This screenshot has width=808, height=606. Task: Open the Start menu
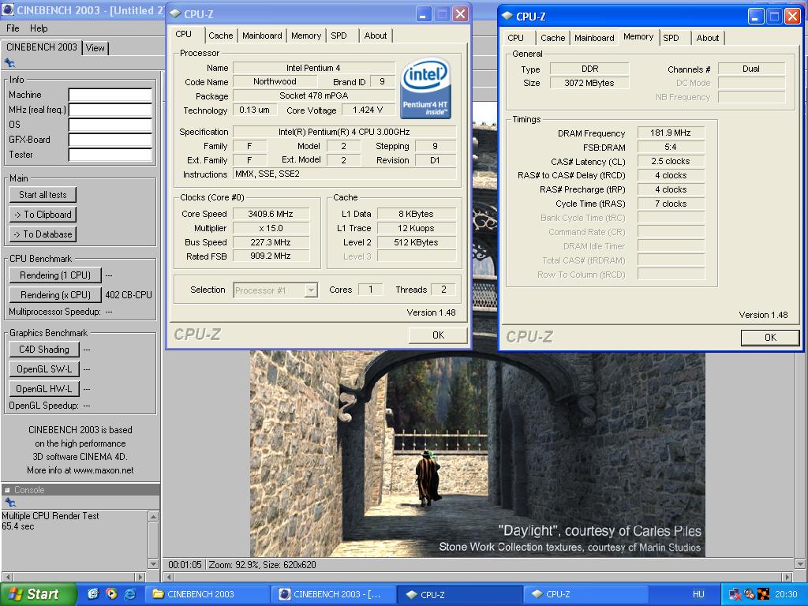(x=38, y=594)
